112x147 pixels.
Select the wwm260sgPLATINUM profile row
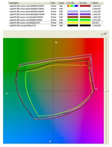click(56, 17)
